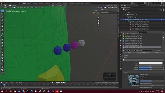Viewport: 165px width, 93px height.
Task: Toggle visibility eye of top Armature row
Action: (162, 11)
